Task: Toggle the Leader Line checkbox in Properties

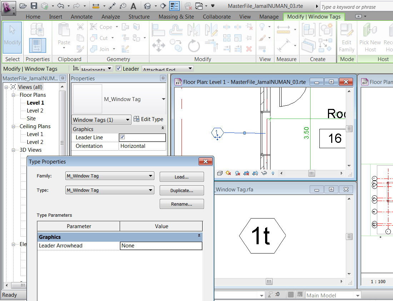Action: point(122,137)
